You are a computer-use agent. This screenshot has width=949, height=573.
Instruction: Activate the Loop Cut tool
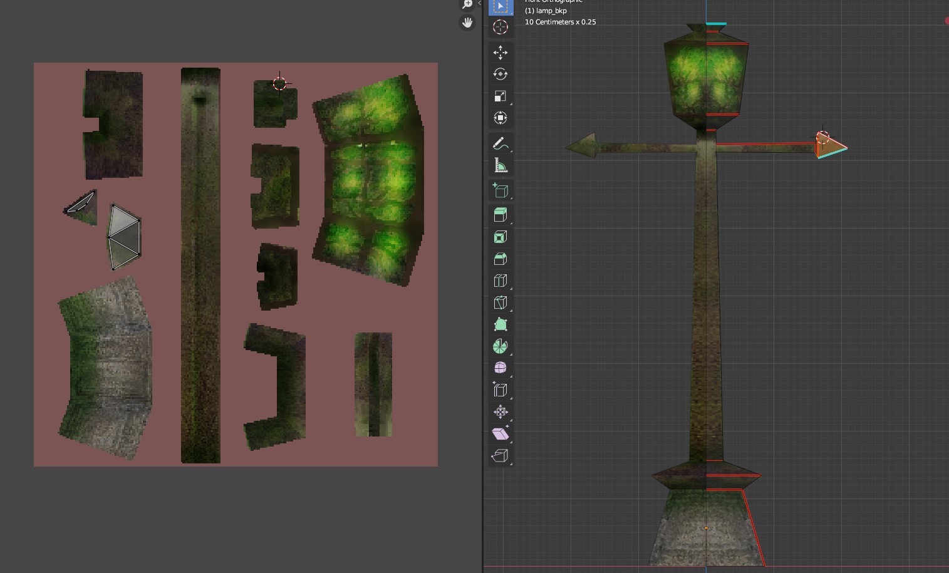[500, 281]
